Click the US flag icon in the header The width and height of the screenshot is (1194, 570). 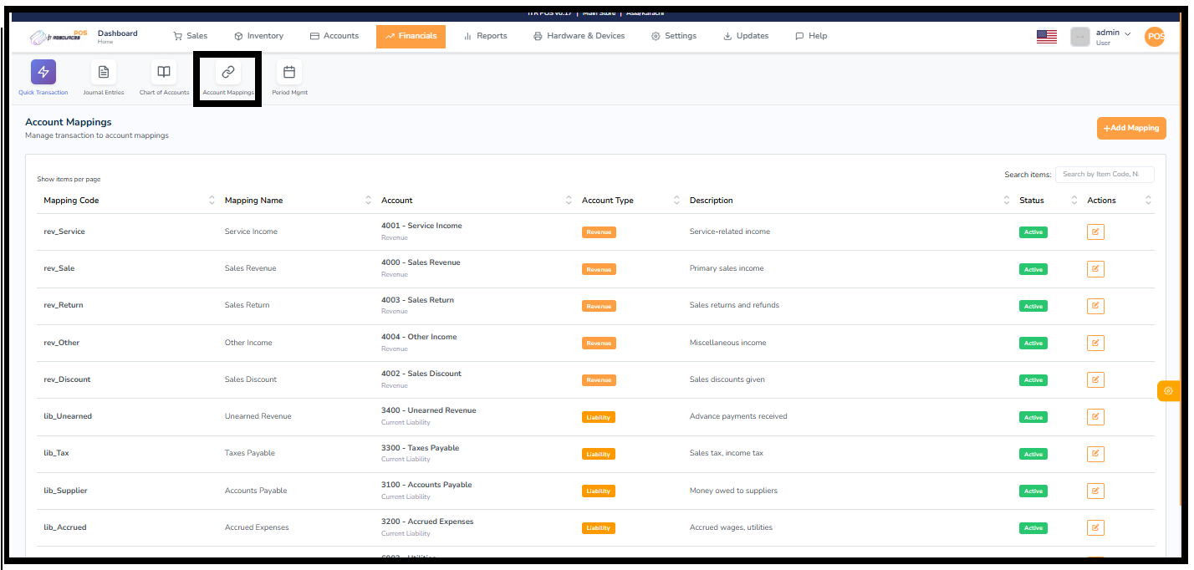pos(1046,36)
